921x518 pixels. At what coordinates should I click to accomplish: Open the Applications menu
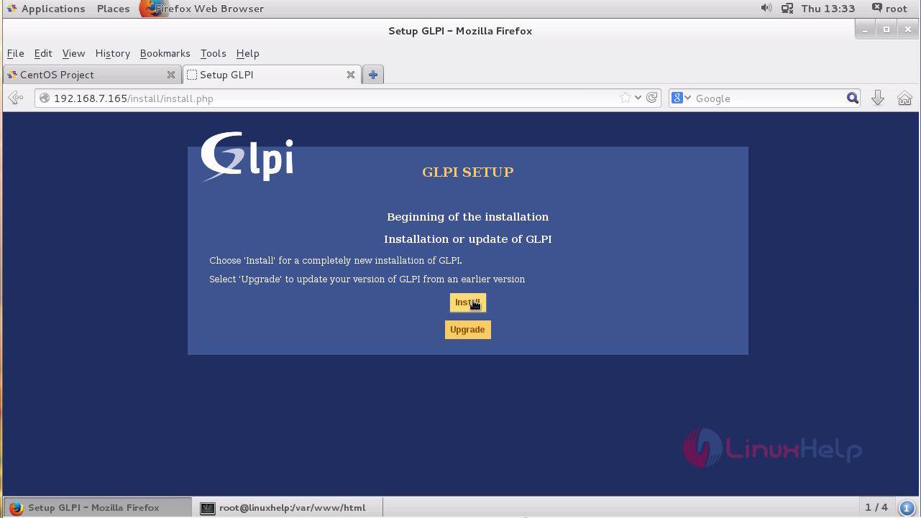tap(45, 9)
